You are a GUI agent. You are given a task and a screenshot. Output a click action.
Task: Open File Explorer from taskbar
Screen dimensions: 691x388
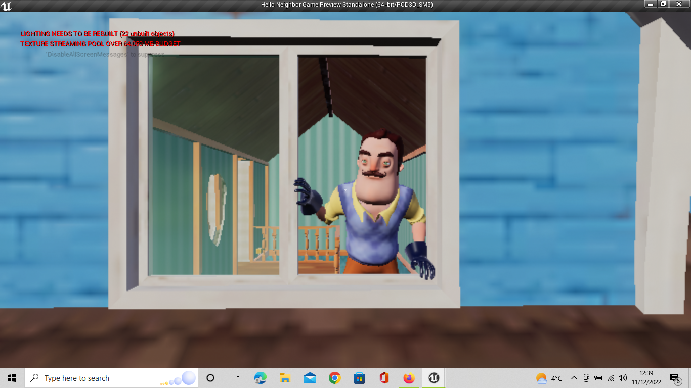tap(285, 378)
